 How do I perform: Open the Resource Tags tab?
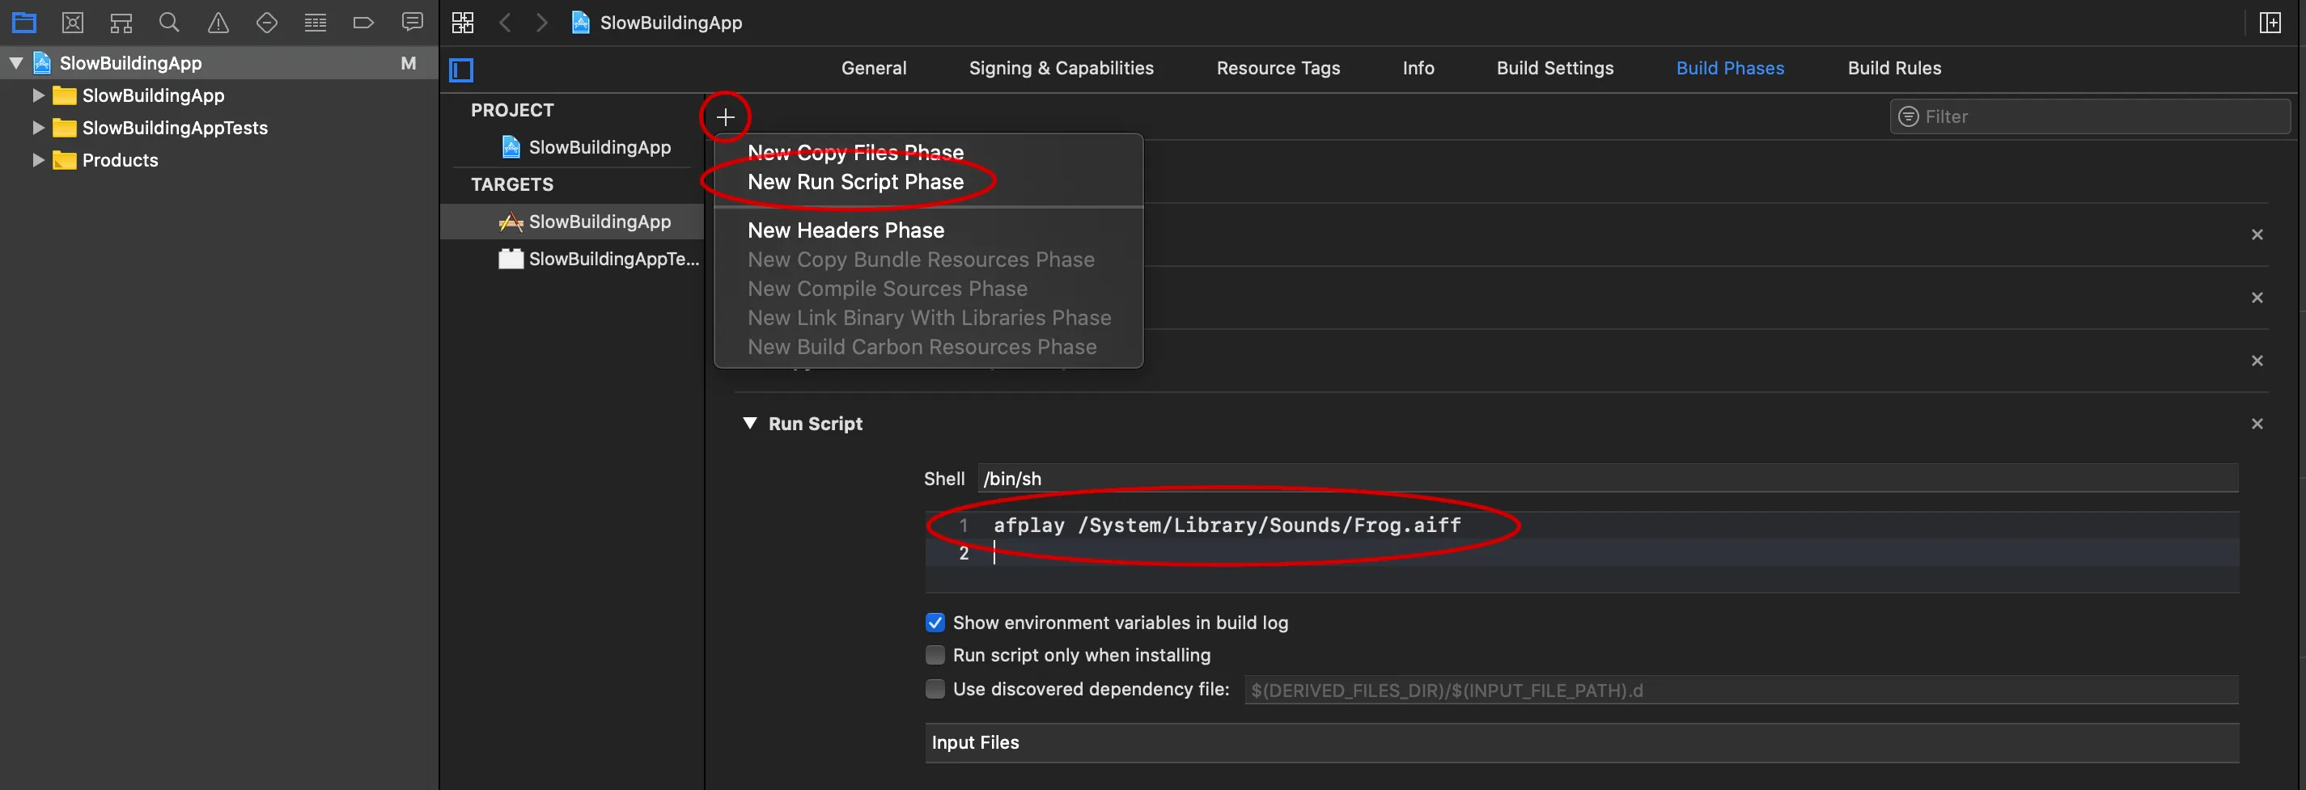point(1278,68)
